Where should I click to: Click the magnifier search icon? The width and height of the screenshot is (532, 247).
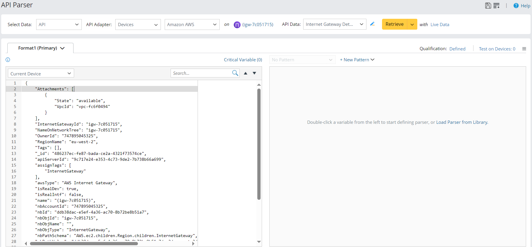click(235, 73)
